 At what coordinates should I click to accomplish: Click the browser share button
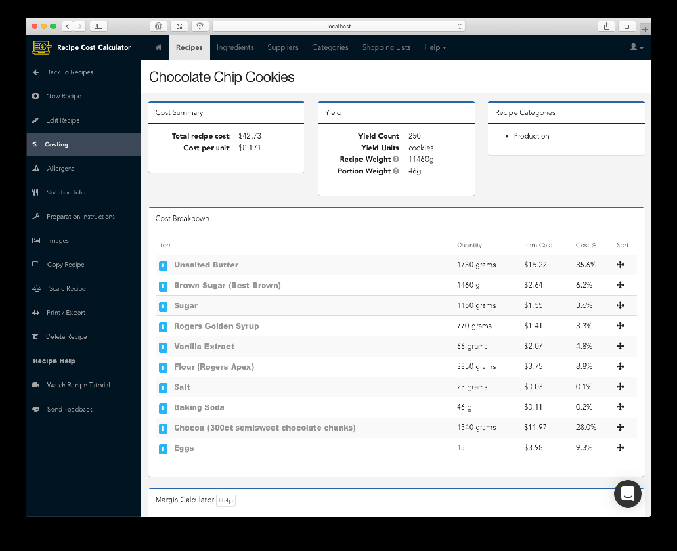pos(607,26)
